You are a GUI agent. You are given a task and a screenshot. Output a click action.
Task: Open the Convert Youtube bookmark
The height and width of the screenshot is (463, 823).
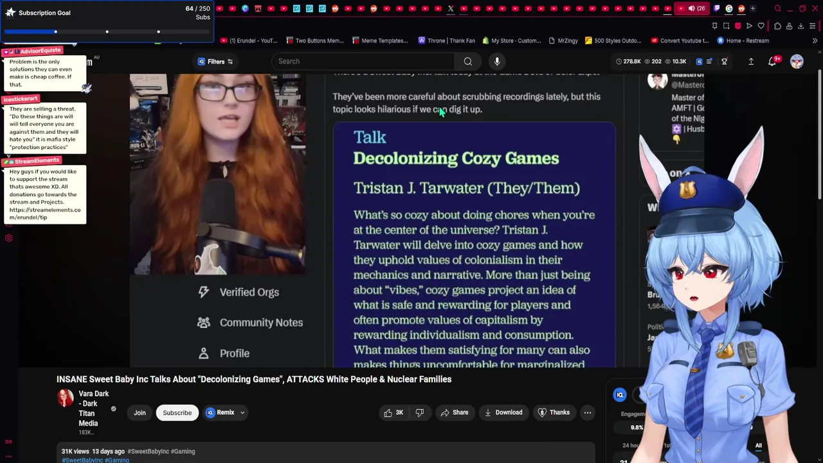coord(680,41)
